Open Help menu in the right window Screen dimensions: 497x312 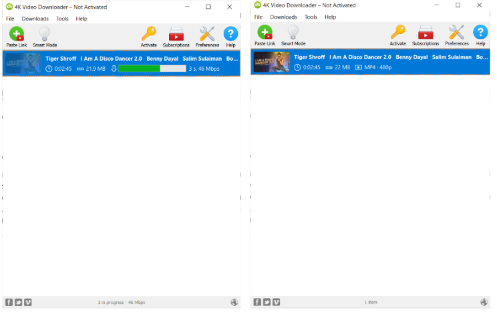[x=330, y=17]
